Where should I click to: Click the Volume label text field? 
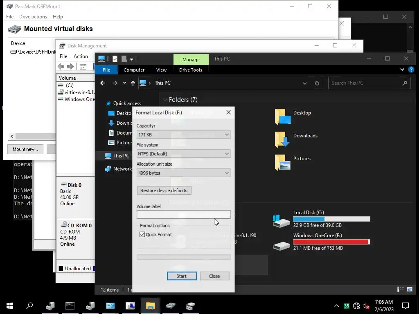pyautogui.click(x=183, y=214)
